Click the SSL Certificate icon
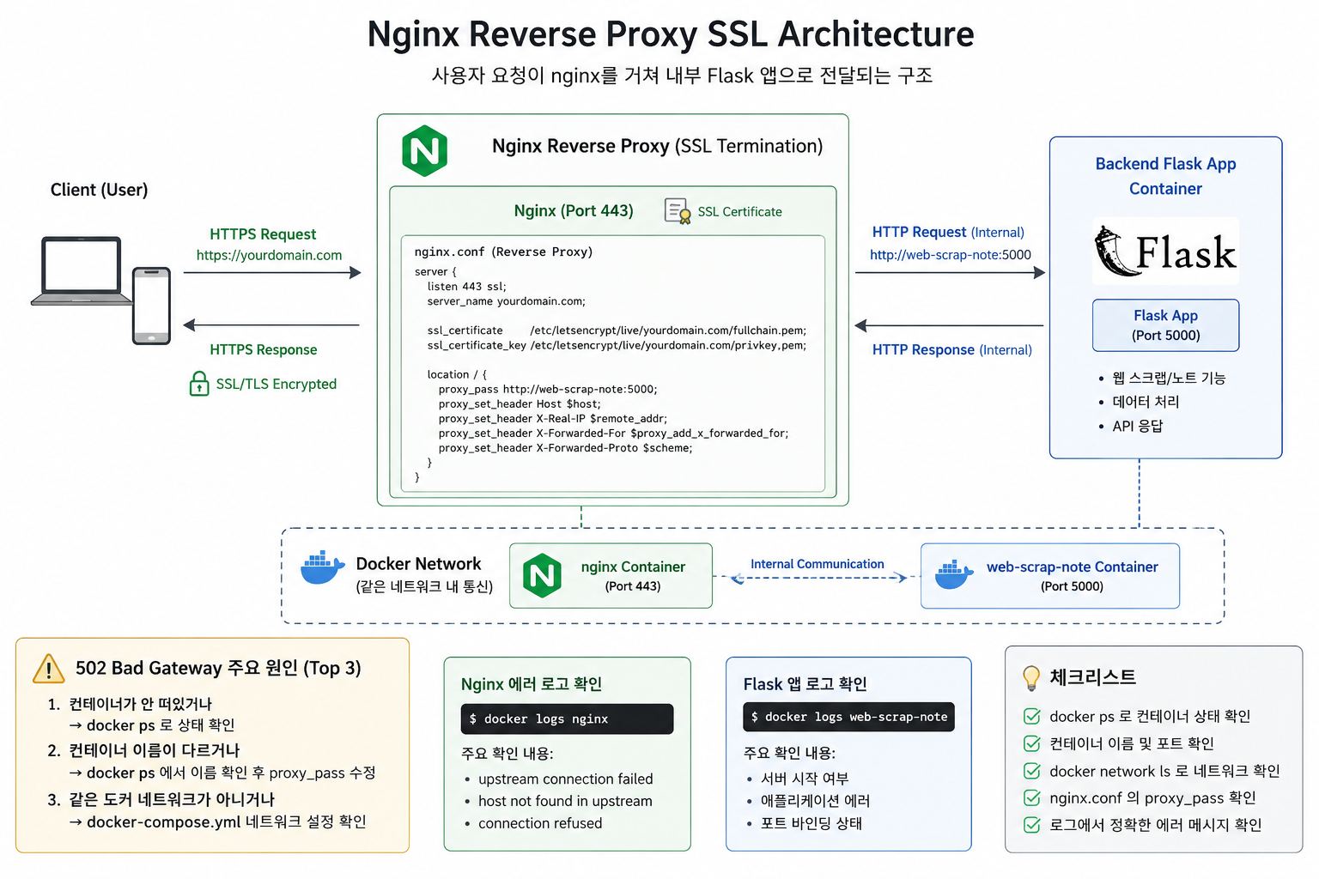 [x=678, y=211]
